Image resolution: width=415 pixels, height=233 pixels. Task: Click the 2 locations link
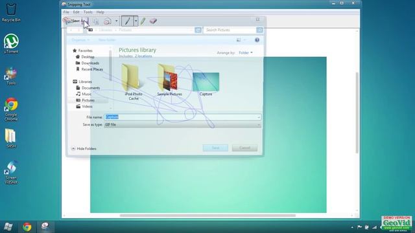(x=143, y=56)
